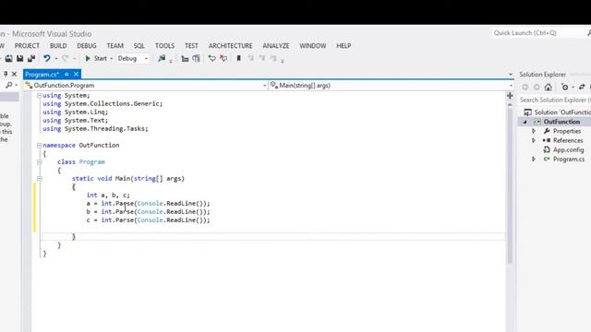Toggle a bookmark on current line
Image resolution: width=591 pixels, height=332 pixels.
238,58
